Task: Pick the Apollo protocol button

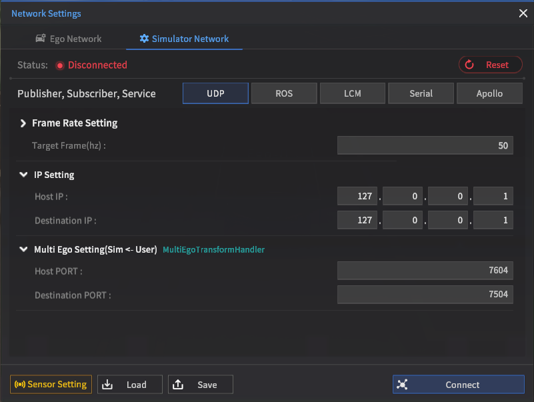Action: point(489,93)
